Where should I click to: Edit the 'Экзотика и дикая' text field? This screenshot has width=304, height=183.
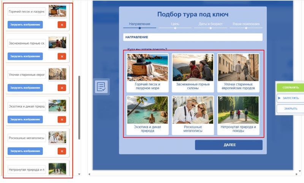pyautogui.click(x=27, y=106)
